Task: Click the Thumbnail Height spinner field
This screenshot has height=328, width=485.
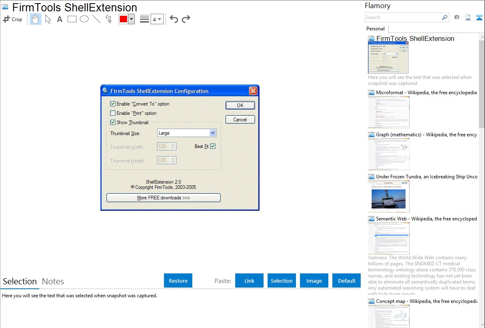Action: point(167,160)
